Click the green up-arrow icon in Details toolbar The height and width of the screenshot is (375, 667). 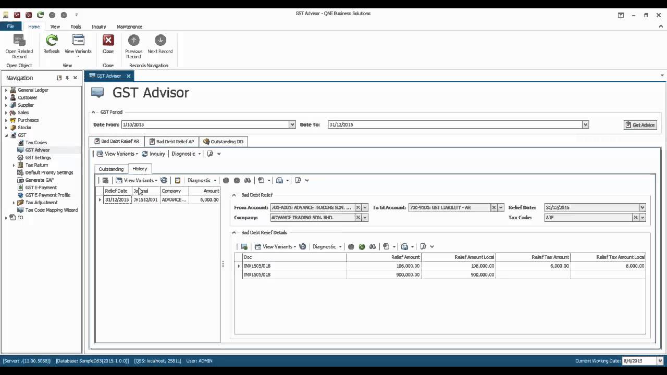coord(362,246)
